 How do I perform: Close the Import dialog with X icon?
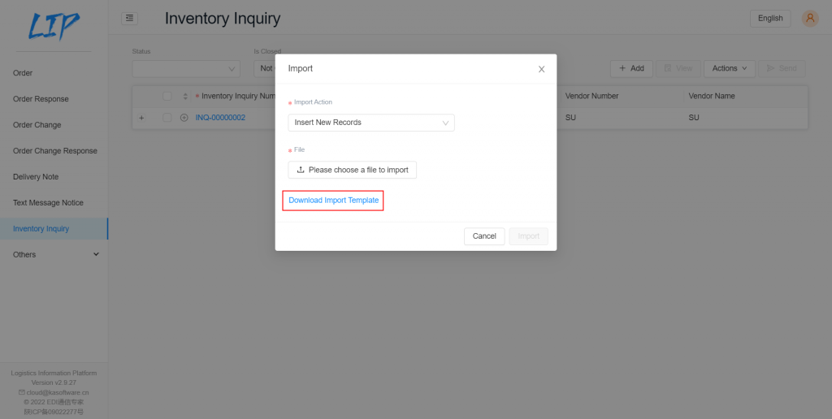click(541, 69)
